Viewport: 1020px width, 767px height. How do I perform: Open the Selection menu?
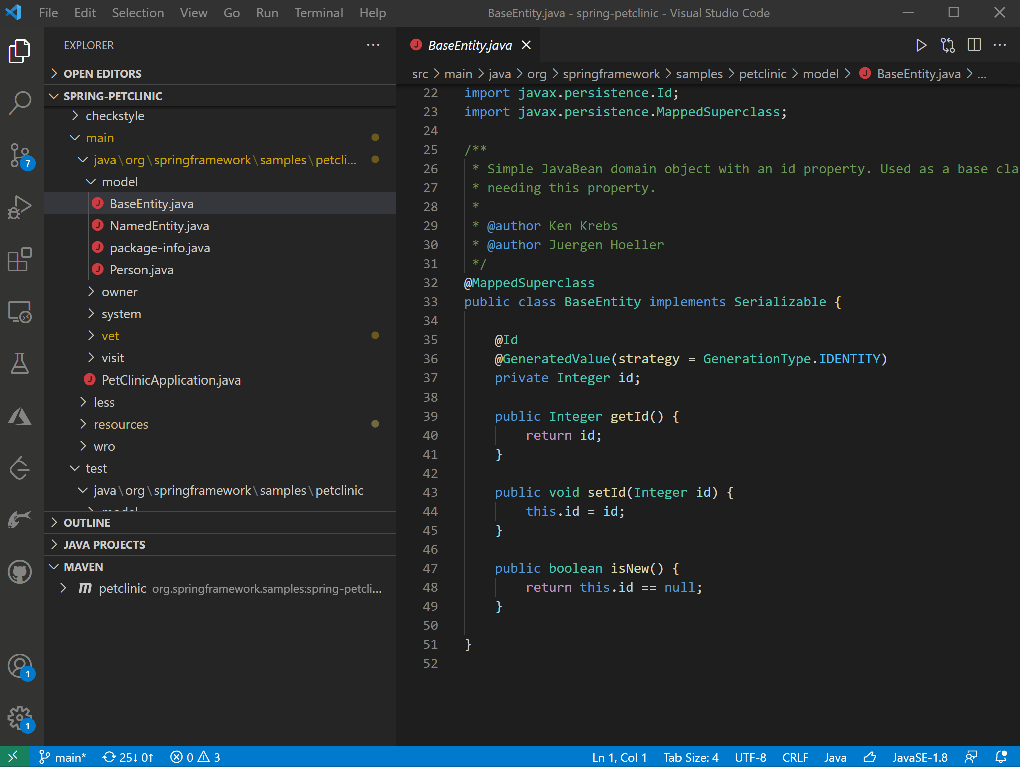(x=138, y=13)
